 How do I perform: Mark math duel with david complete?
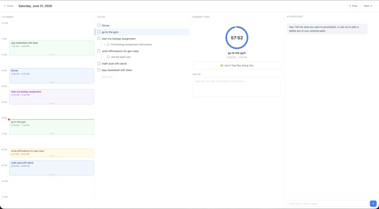pos(99,63)
